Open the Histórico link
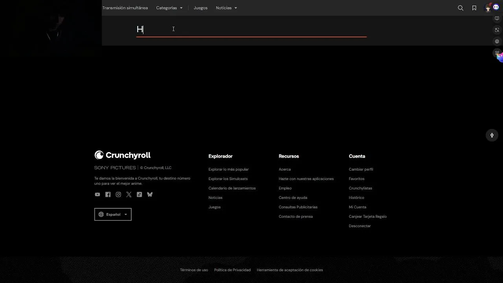503x283 pixels. click(356, 198)
